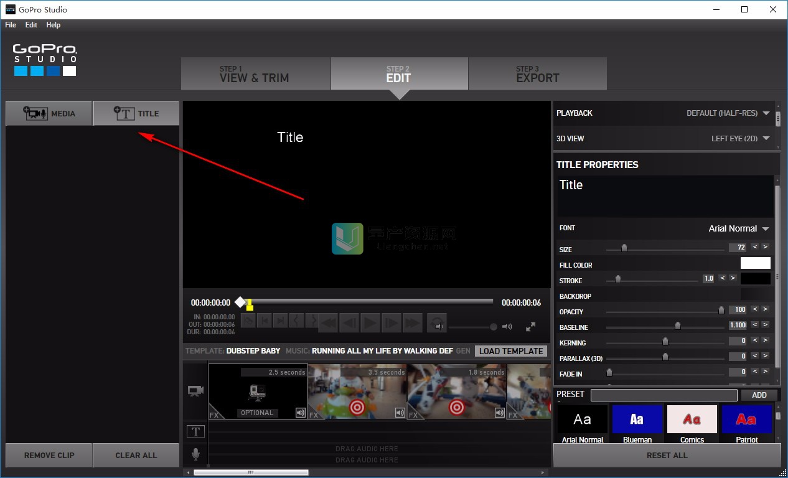
Task: Toggle audio on the 2.5 seconds clip
Action: point(301,413)
